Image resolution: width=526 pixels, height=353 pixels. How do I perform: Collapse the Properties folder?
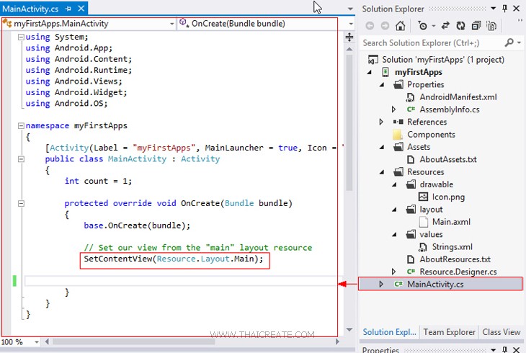[382, 84]
